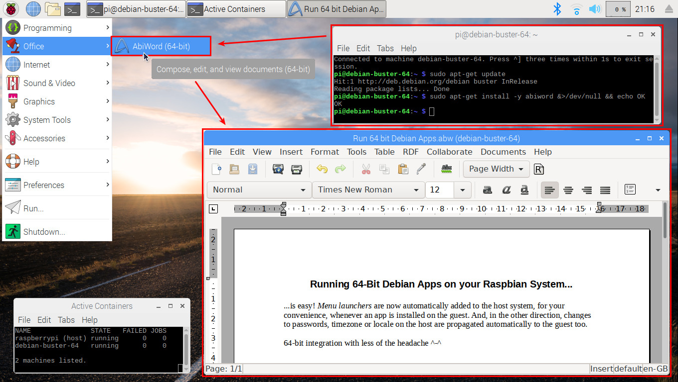Expand the Internet menu category
The width and height of the screenshot is (678, 382).
(x=57, y=65)
